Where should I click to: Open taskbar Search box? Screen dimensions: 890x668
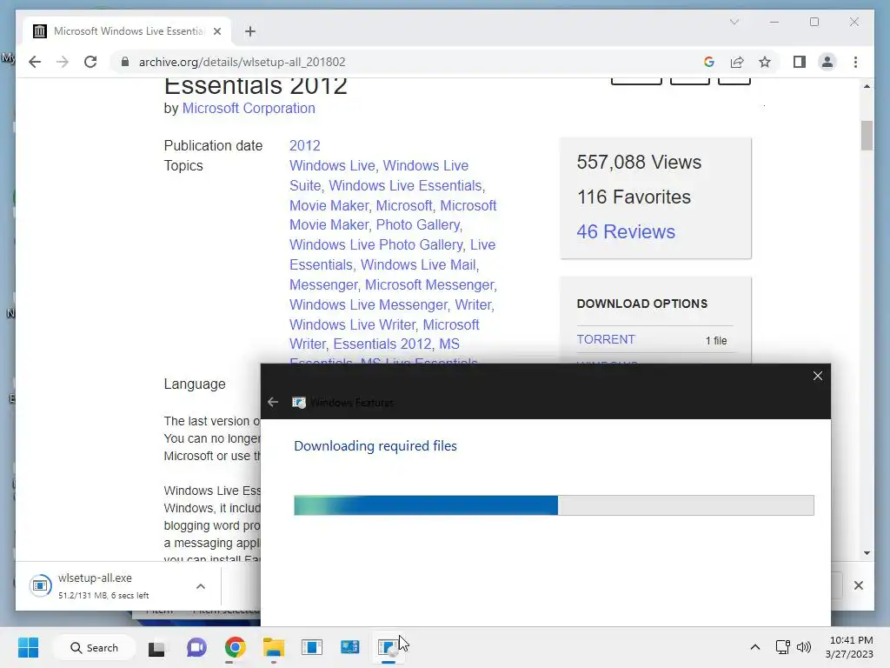pos(94,647)
